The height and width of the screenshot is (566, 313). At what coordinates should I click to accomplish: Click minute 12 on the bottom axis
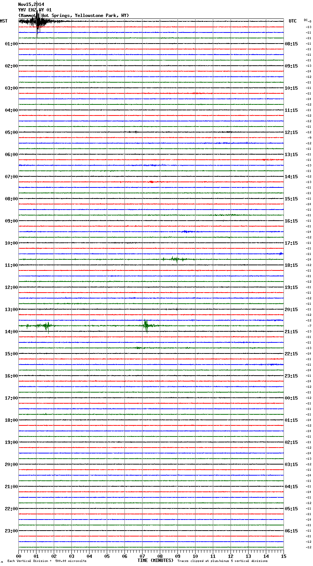(231, 556)
